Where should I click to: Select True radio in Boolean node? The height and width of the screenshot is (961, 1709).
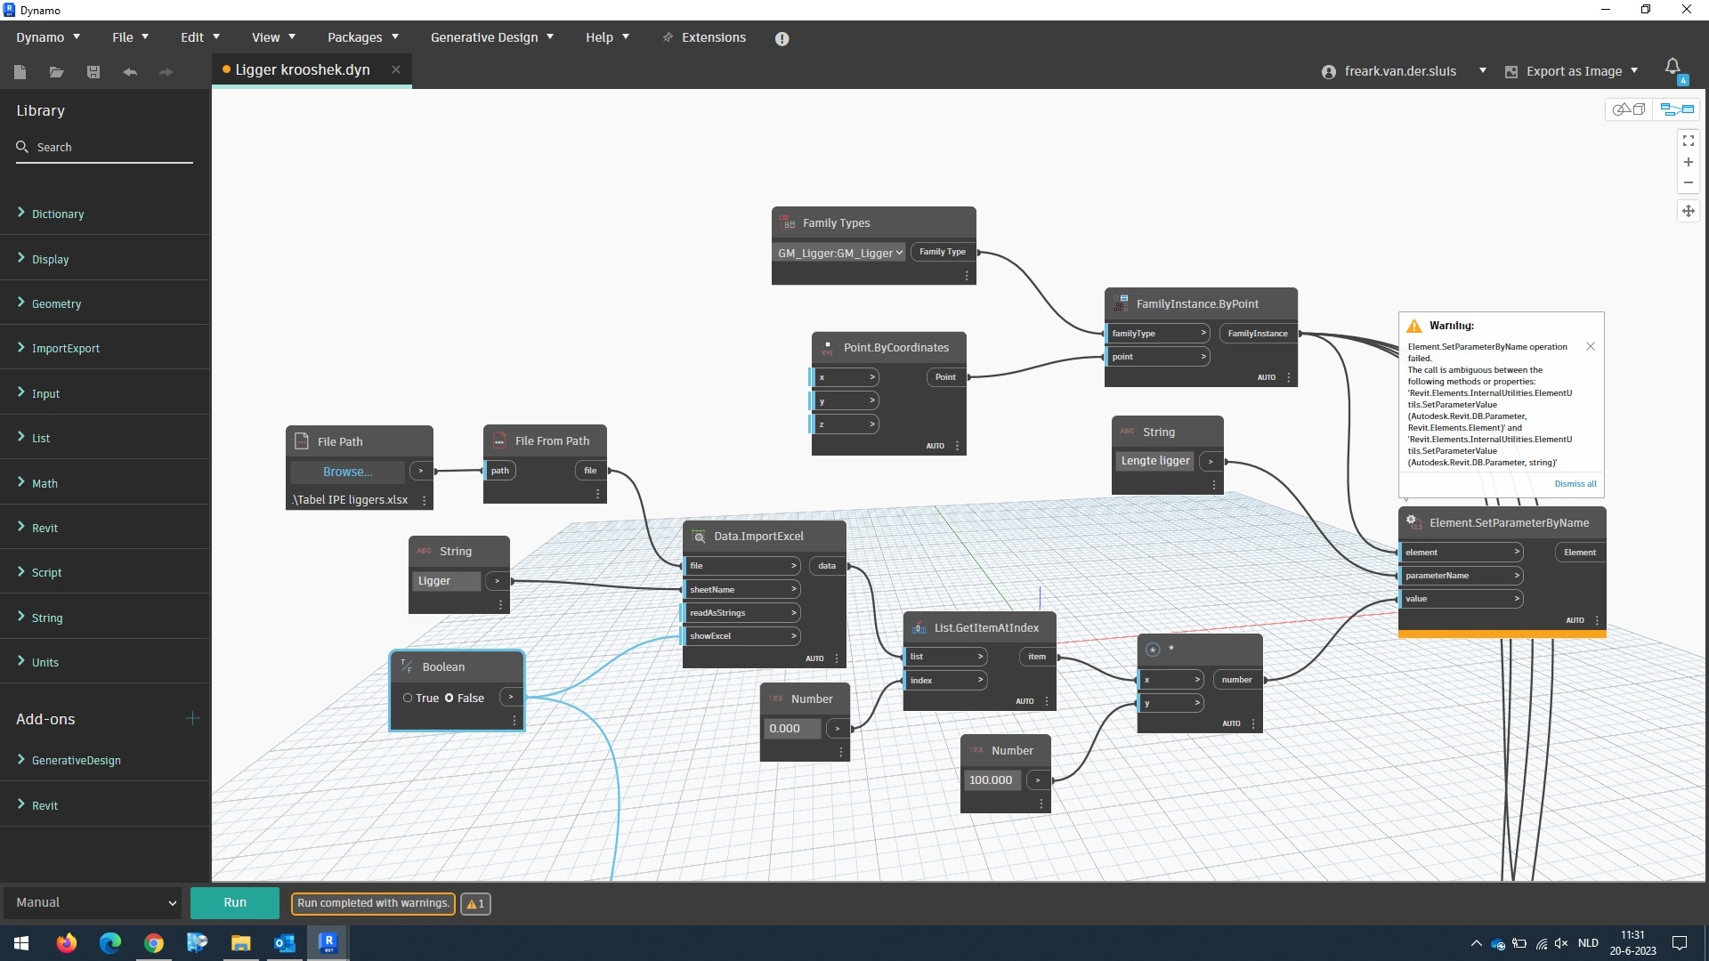pos(408,699)
